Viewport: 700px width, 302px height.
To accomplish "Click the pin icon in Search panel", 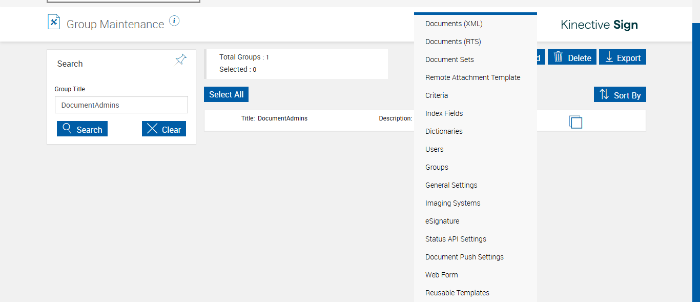I will tap(180, 59).
